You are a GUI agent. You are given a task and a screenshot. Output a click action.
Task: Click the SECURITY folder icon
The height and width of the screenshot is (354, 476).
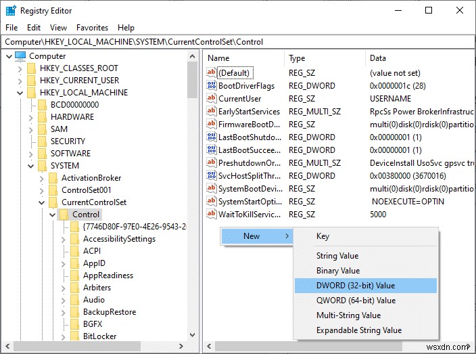click(x=42, y=141)
